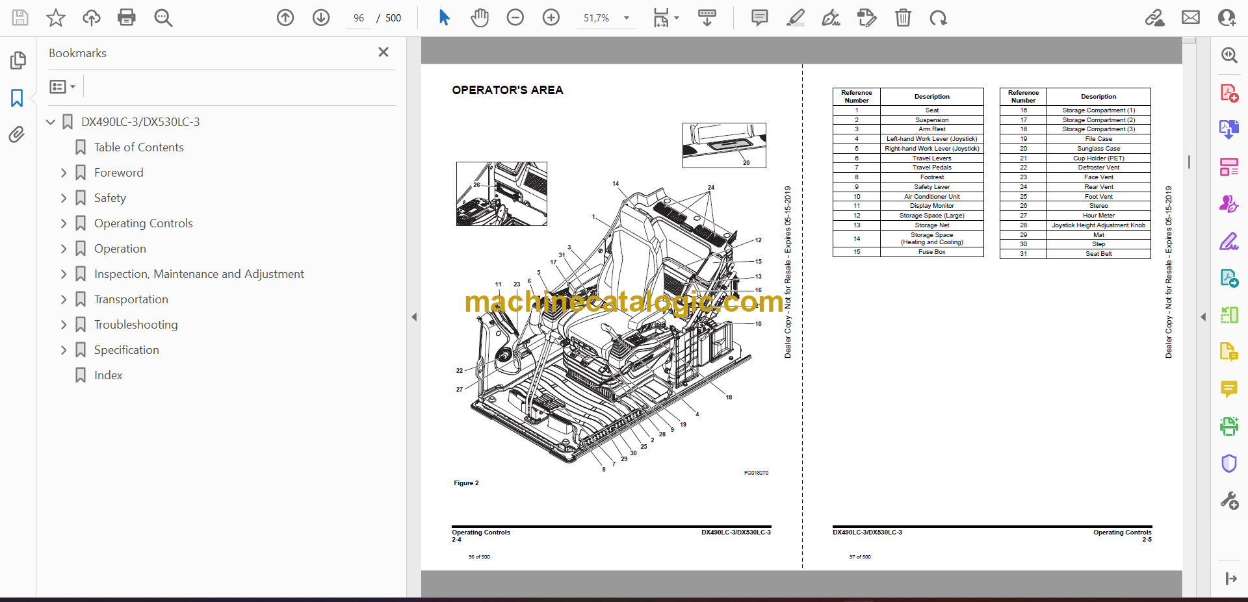Jump to the Index bookmark
Image resolution: width=1248 pixels, height=602 pixels.
tap(108, 375)
